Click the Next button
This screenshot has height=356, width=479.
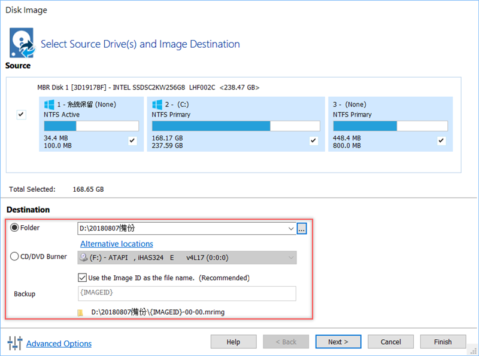click(x=338, y=342)
